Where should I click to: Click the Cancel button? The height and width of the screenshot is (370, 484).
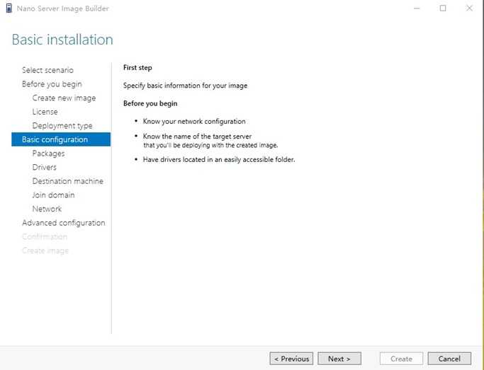pyautogui.click(x=449, y=359)
